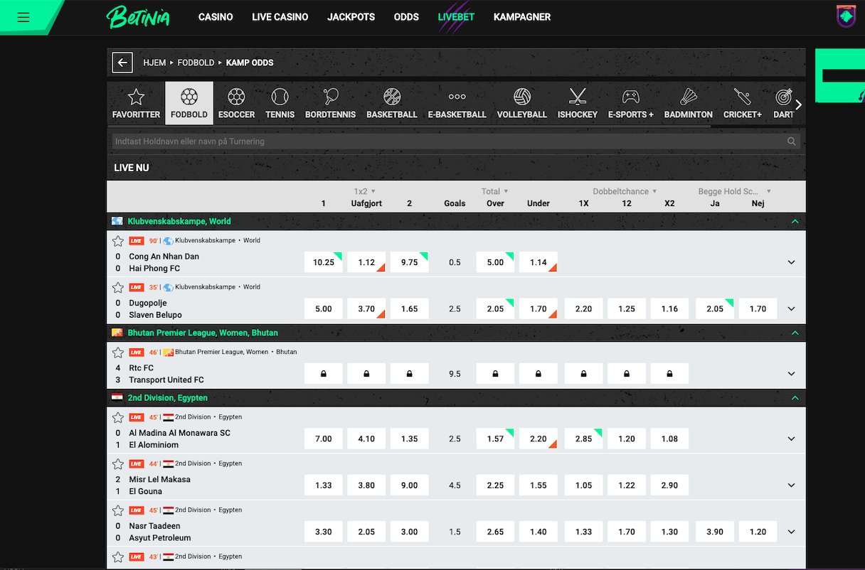The image size is (865, 570).
Task: Mark Misr Lel Makasa match as favorite
Action: coord(118,464)
